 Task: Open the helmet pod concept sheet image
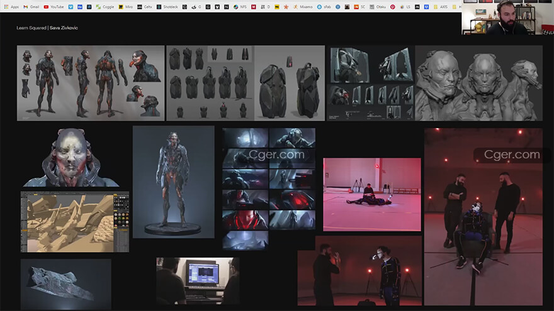371,83
